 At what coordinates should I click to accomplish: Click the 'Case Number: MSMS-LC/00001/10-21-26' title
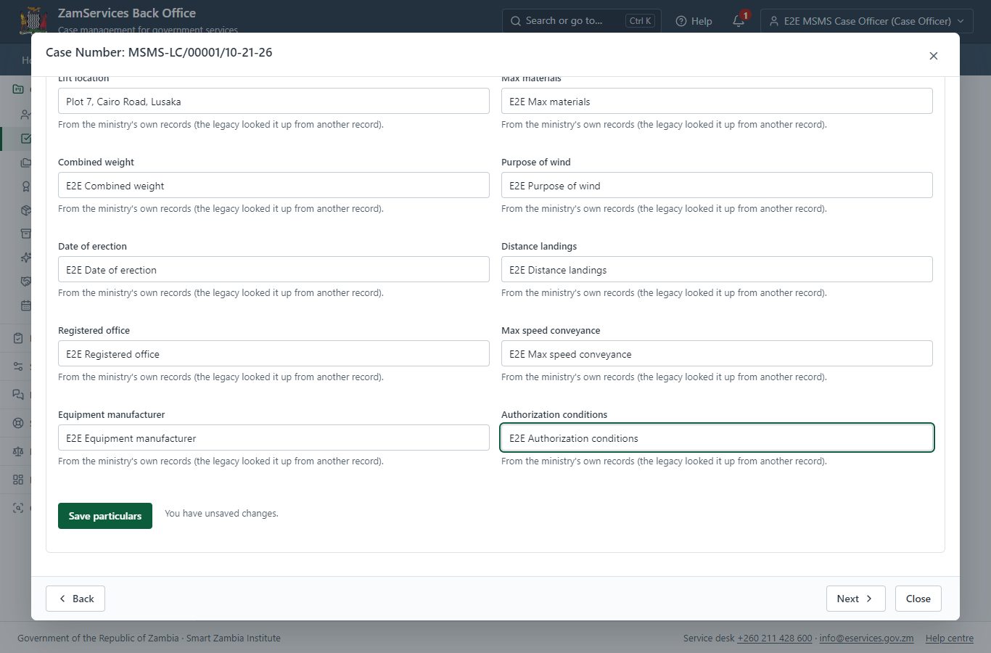(x=159, y=52)
